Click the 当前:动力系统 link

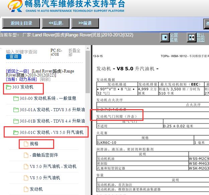coord(21,79)
